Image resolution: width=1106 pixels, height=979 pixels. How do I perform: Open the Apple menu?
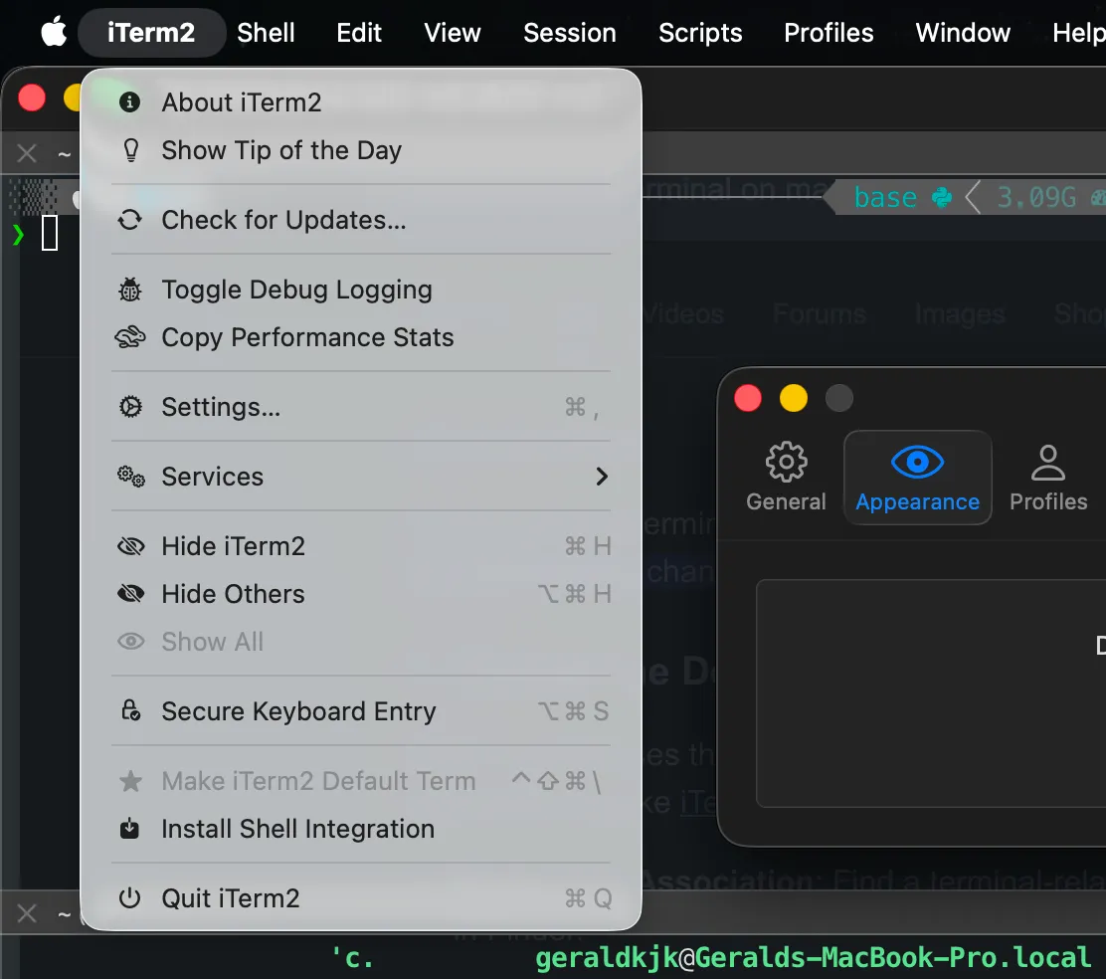tap(54, 33)
